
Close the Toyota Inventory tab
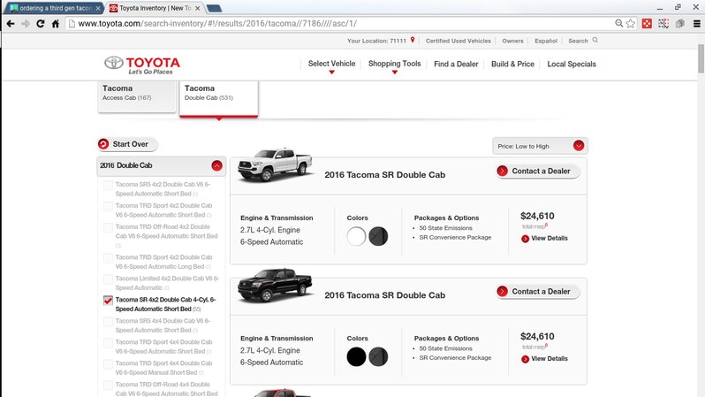pyautogui.click(x=197, y=8)
